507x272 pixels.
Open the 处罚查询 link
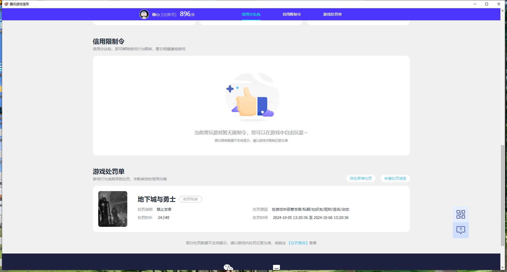pos(298,243)
